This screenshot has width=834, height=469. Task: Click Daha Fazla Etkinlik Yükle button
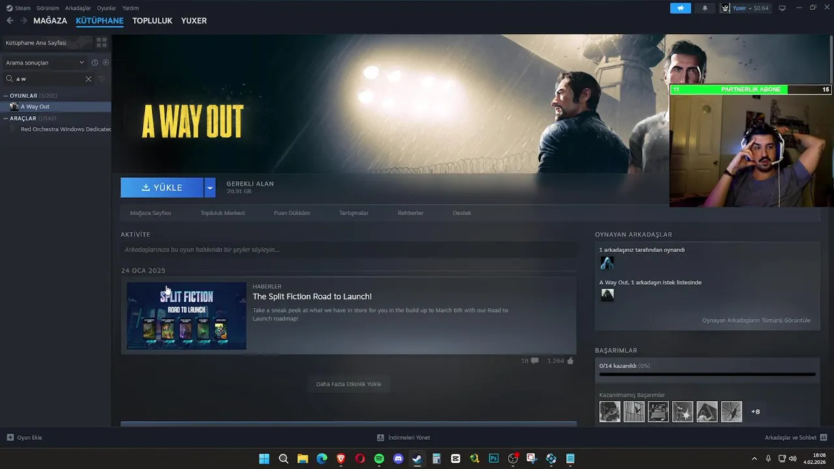(x=349, y=384)
